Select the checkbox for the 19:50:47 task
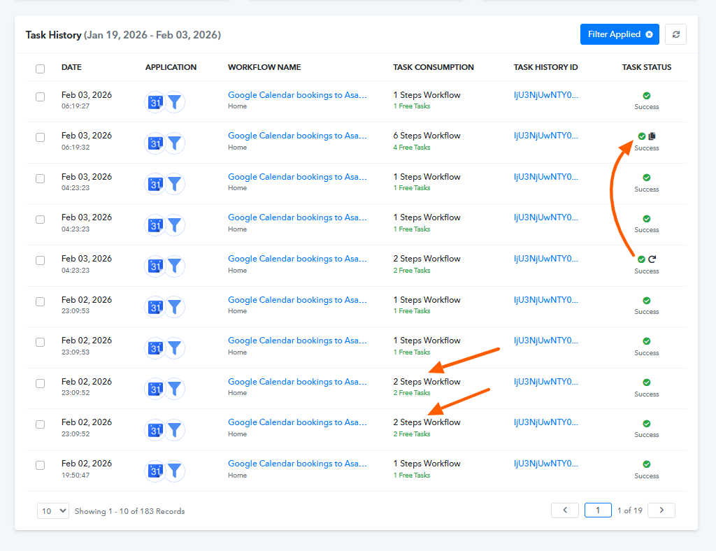Image resolution: width=716 pixels, height=551 pixels. (x=41, y=465)
